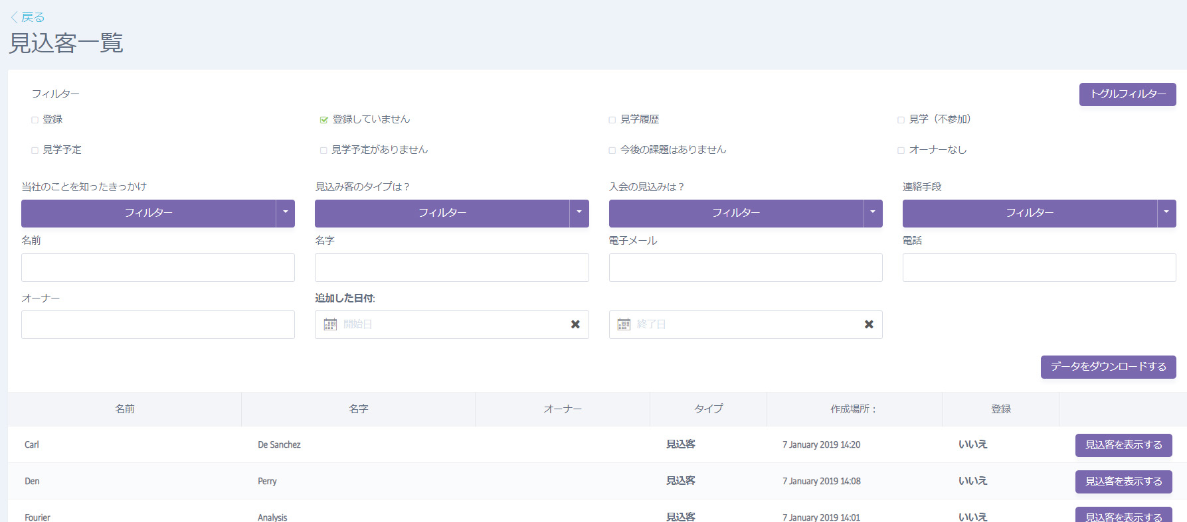Viewport: 1187px width, 522px height.
Task: Focus the 名前 input field
Action: point(158,267)
